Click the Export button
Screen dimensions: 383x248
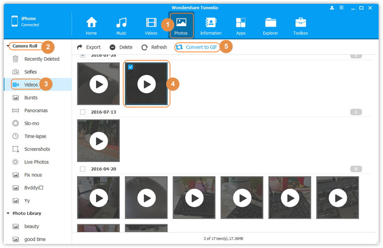(x=89, y=47)
